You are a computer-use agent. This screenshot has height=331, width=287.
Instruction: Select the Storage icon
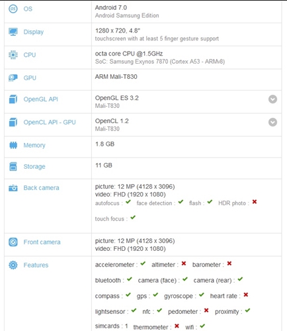click(13, 166)
